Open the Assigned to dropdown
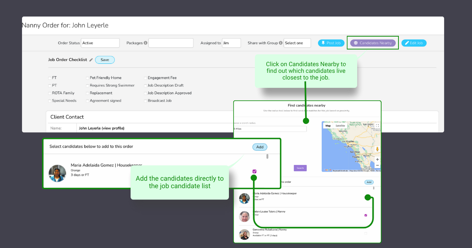Screen dimensions: 472x248 231,43
